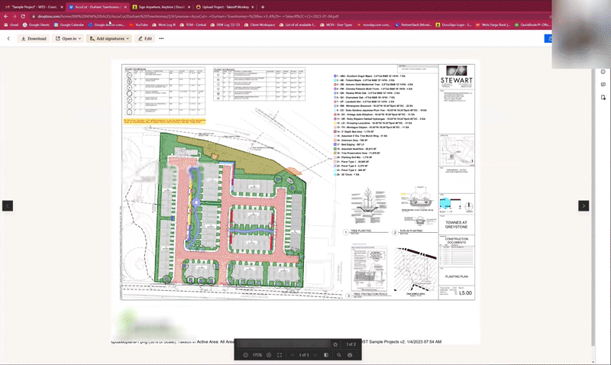Screen dimensions: 611x365
Task: Open the Work Log III bookmark
Action: pos(163,24)
